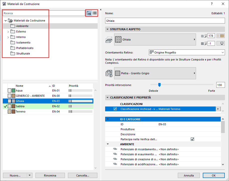This screenshot has height=181, width=229.
Task: Click the properties list scrollbar down arrow
Action: [x=223, y=164]
